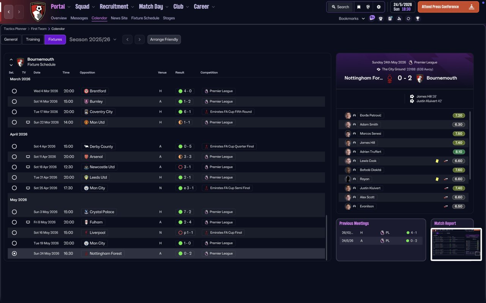Click Rayan's substitution arrows icon
This screenshot has width=486, height=303.
[x=446, y=179]
